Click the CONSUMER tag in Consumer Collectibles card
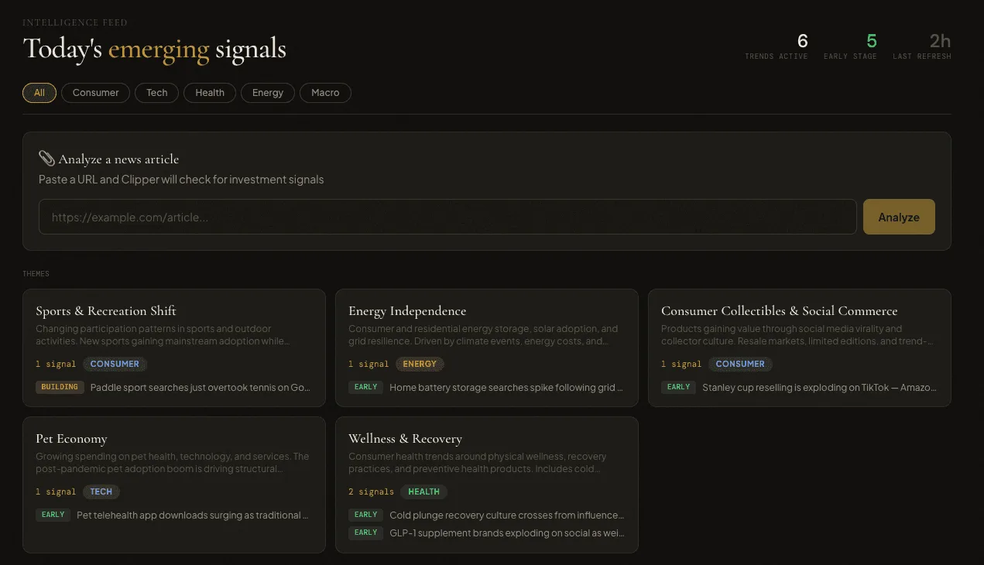 click(740, 364)
